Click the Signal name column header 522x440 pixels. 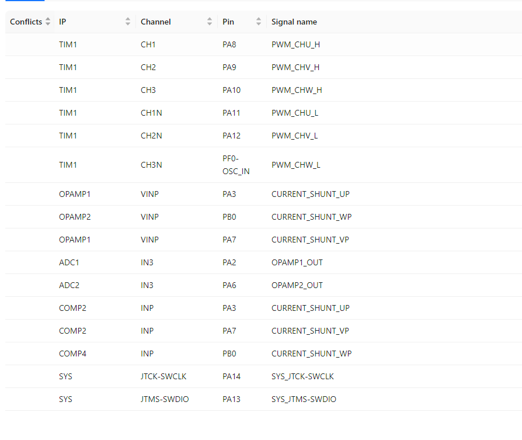294,22
